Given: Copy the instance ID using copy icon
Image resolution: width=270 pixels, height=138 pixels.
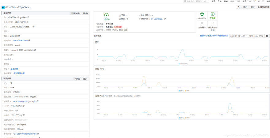Looking at the screenshot, I should pyautogui.click(x=28, y=17).
